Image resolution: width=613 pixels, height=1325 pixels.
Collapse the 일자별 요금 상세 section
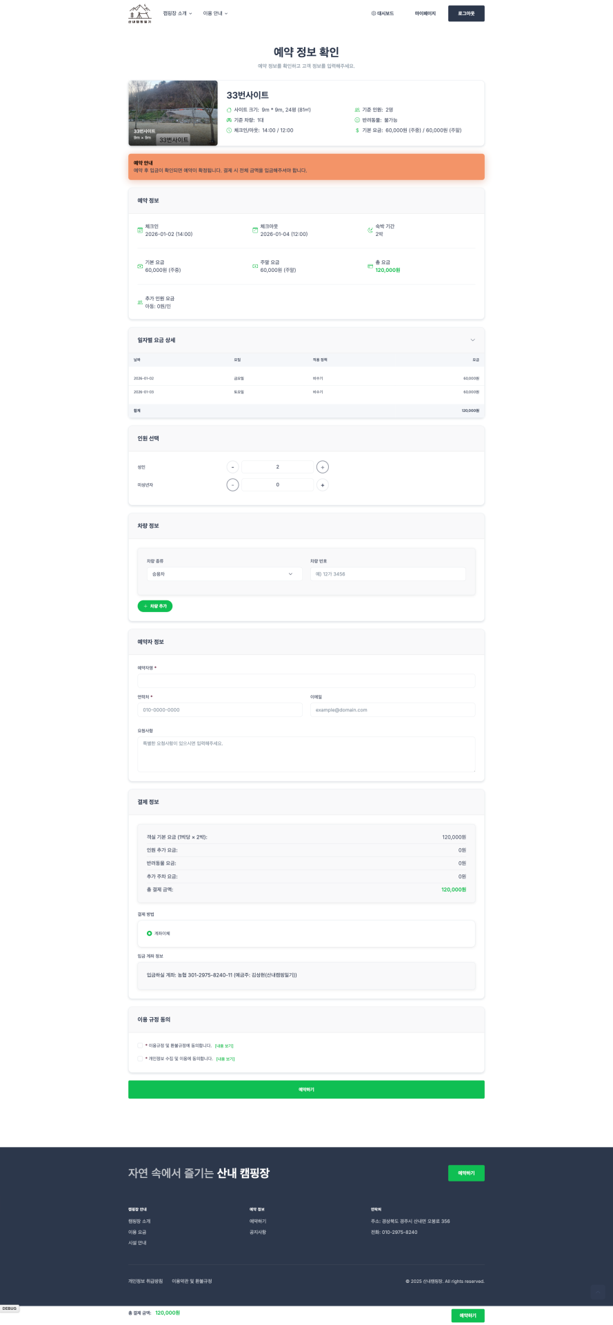472,340
